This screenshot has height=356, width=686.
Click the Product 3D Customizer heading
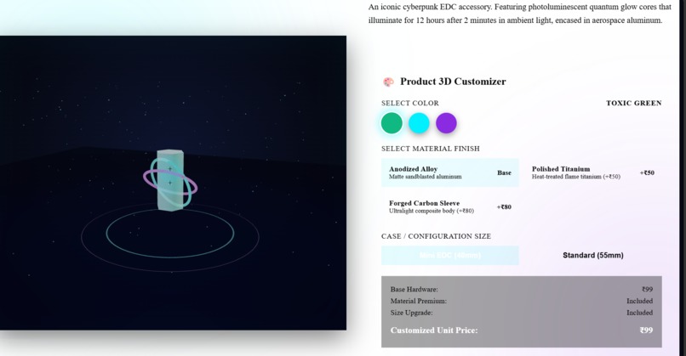[x=453, y=82]
